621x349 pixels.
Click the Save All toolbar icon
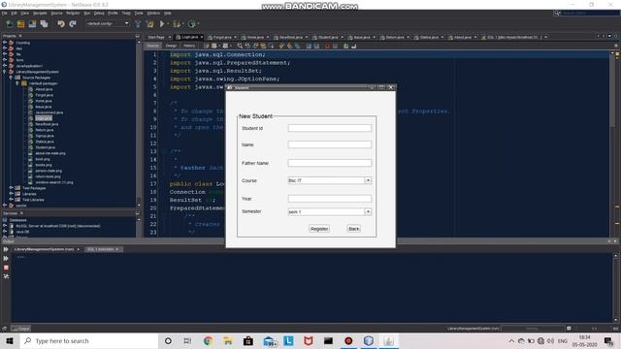(44, 23)
